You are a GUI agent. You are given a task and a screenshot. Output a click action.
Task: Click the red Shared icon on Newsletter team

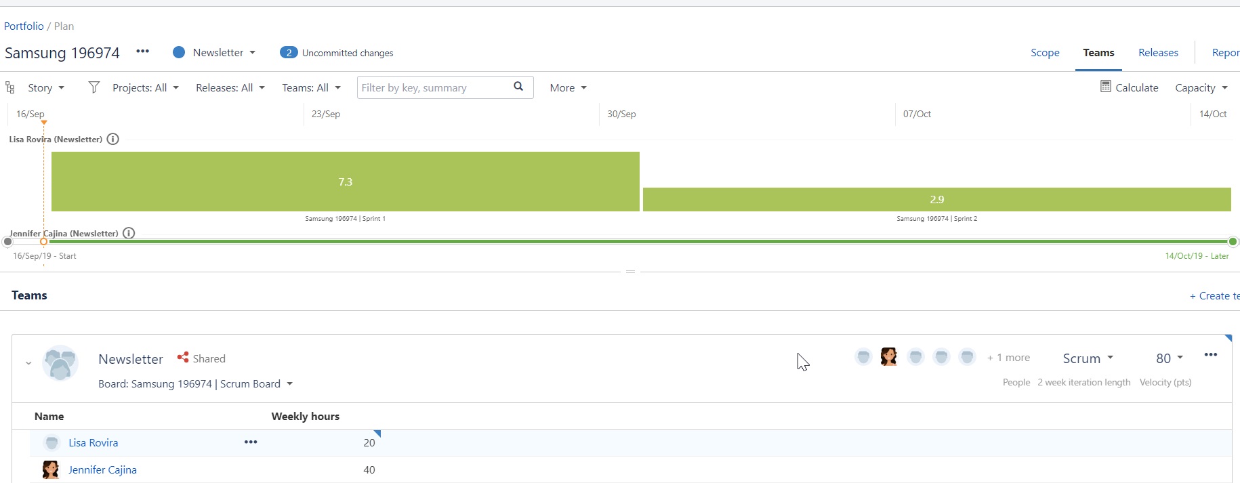click(x=182, y=357)
